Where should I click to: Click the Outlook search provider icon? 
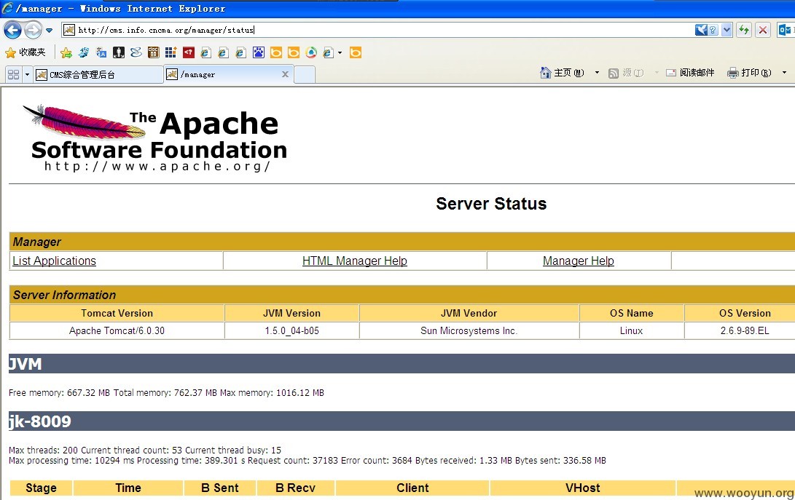(785, 30)
